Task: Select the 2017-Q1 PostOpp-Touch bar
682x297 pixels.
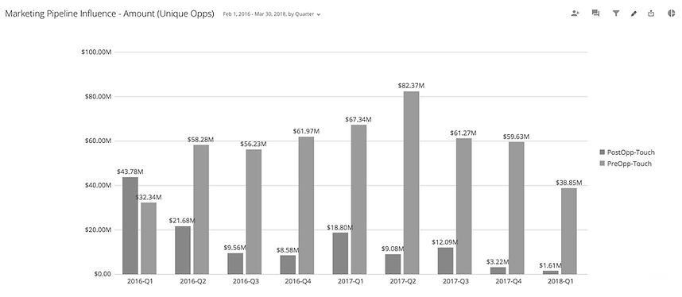Action: coord(340,253)
